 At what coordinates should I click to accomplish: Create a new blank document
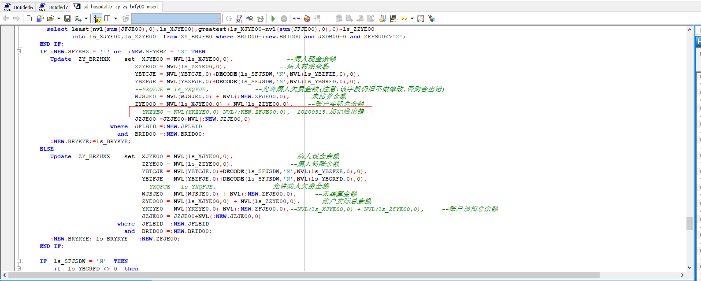(29, 18)
